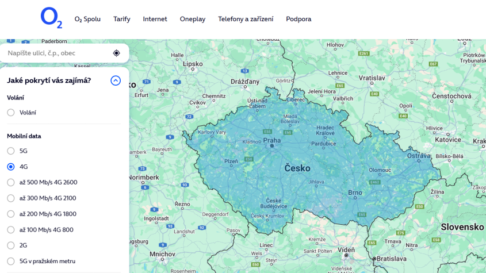Viewport: 486px width, 273px height.
Task: Click the address search input field
Action: point(58,53)
